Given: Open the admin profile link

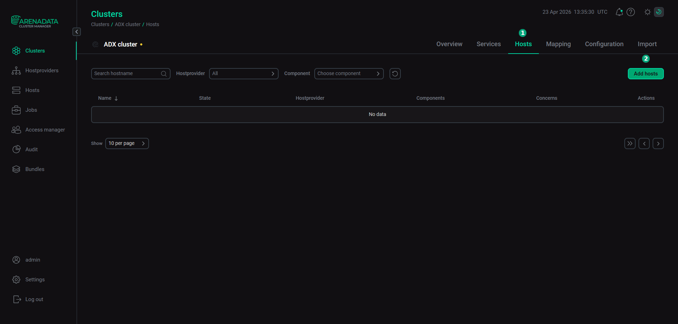Looking at the screenshot, I should coord(33,260).
